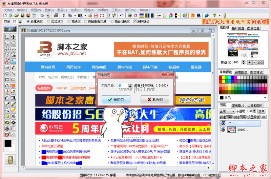Confirm feathering with 确定 button
The image size is (271, 179).
click(116, 99)
